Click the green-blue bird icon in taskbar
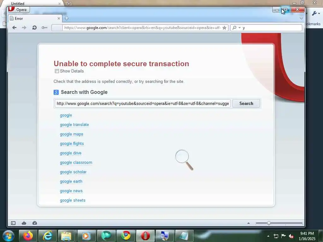The width and height of the screenshot is (323, 242). pos(106,236)
